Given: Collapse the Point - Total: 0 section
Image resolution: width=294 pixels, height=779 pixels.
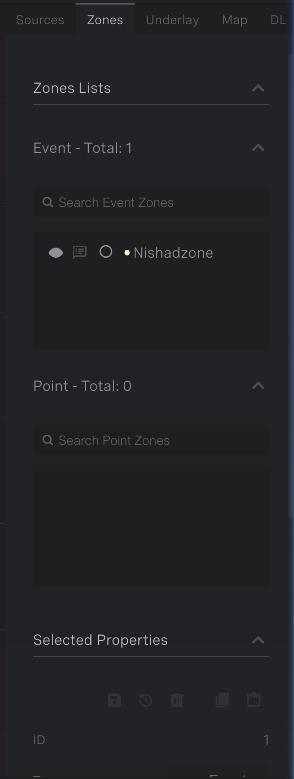Looking at the screenshot, I should tap(258, 385).
